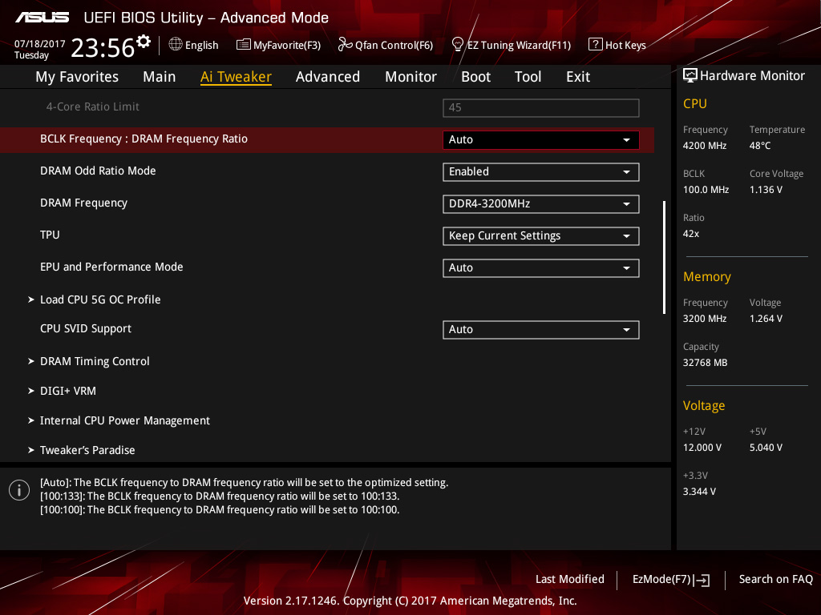The image size is (821, 615).
Task: Switch to EzMode(F7)
Action: 670,579
